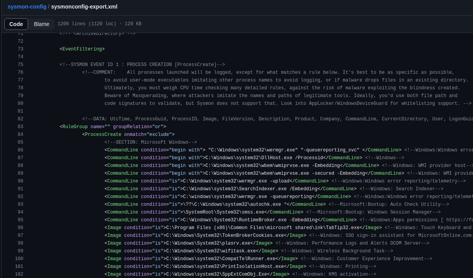Click line number 73
This screenshot has height=278, width=473.
[20, 49]
